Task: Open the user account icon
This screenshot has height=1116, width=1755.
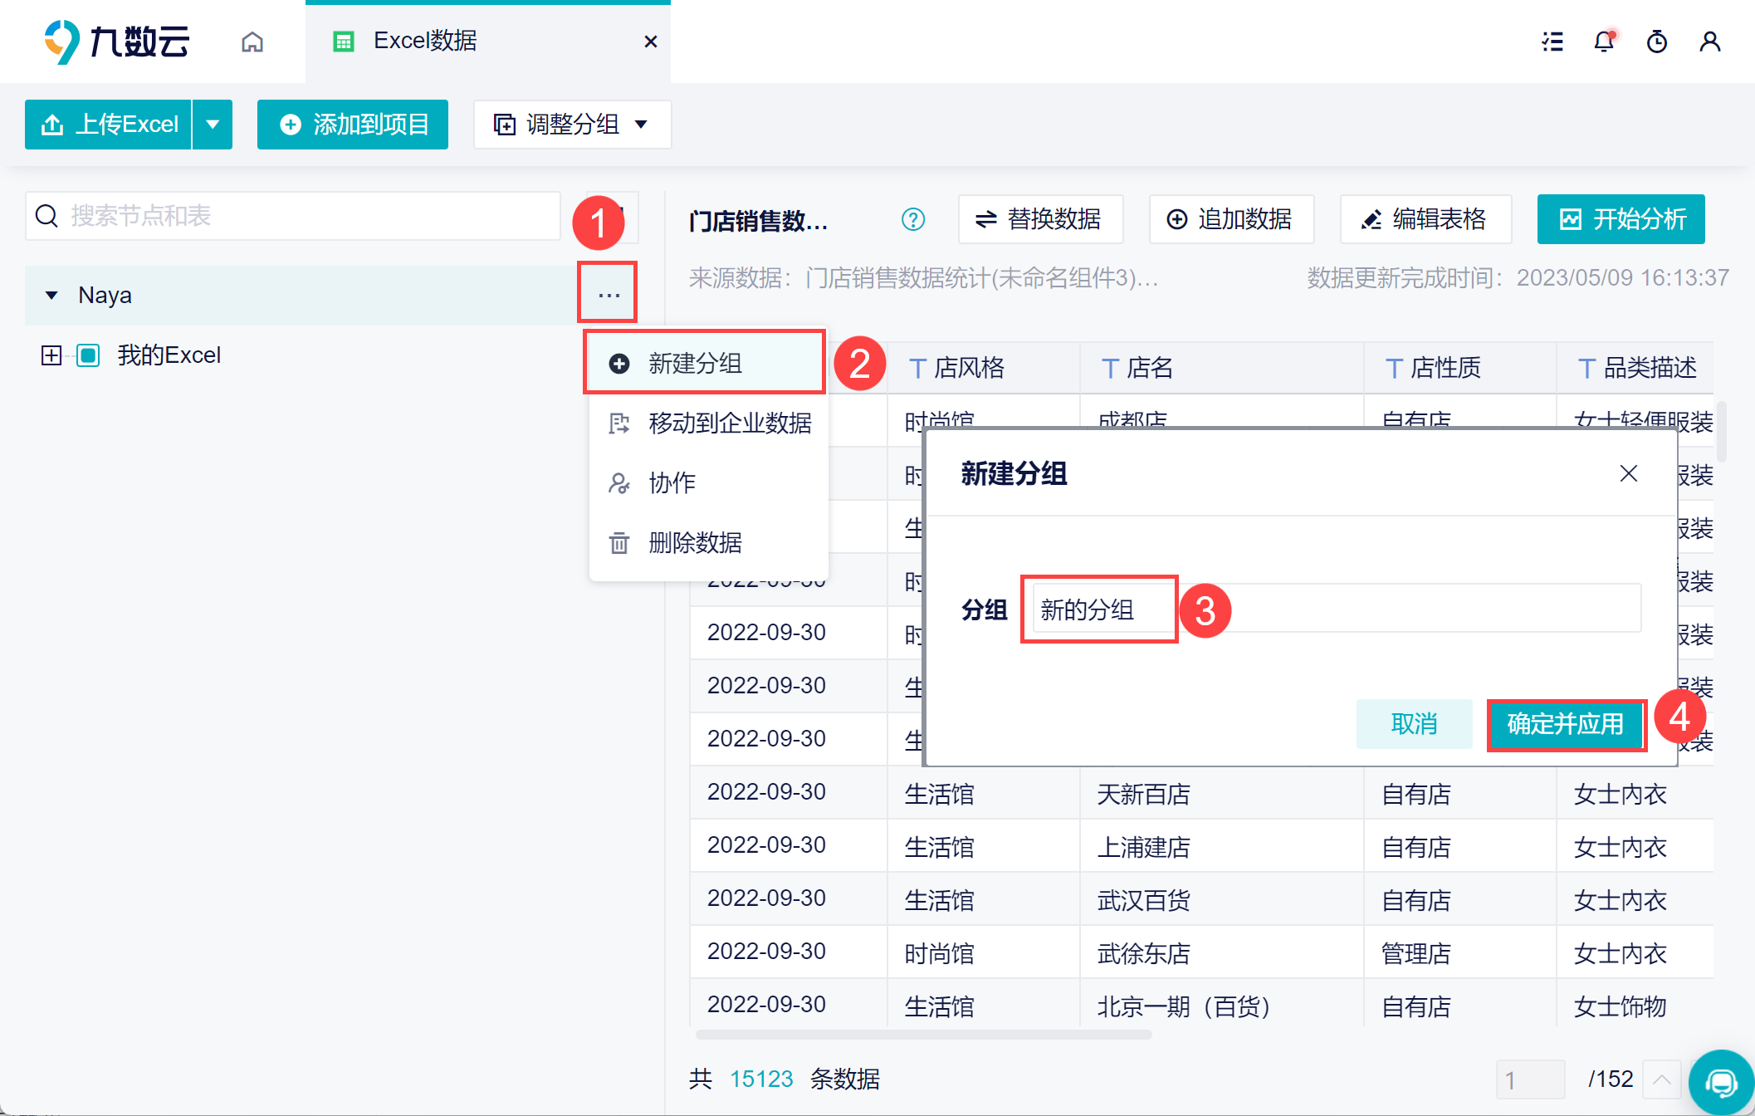Action: point(1709,42)
